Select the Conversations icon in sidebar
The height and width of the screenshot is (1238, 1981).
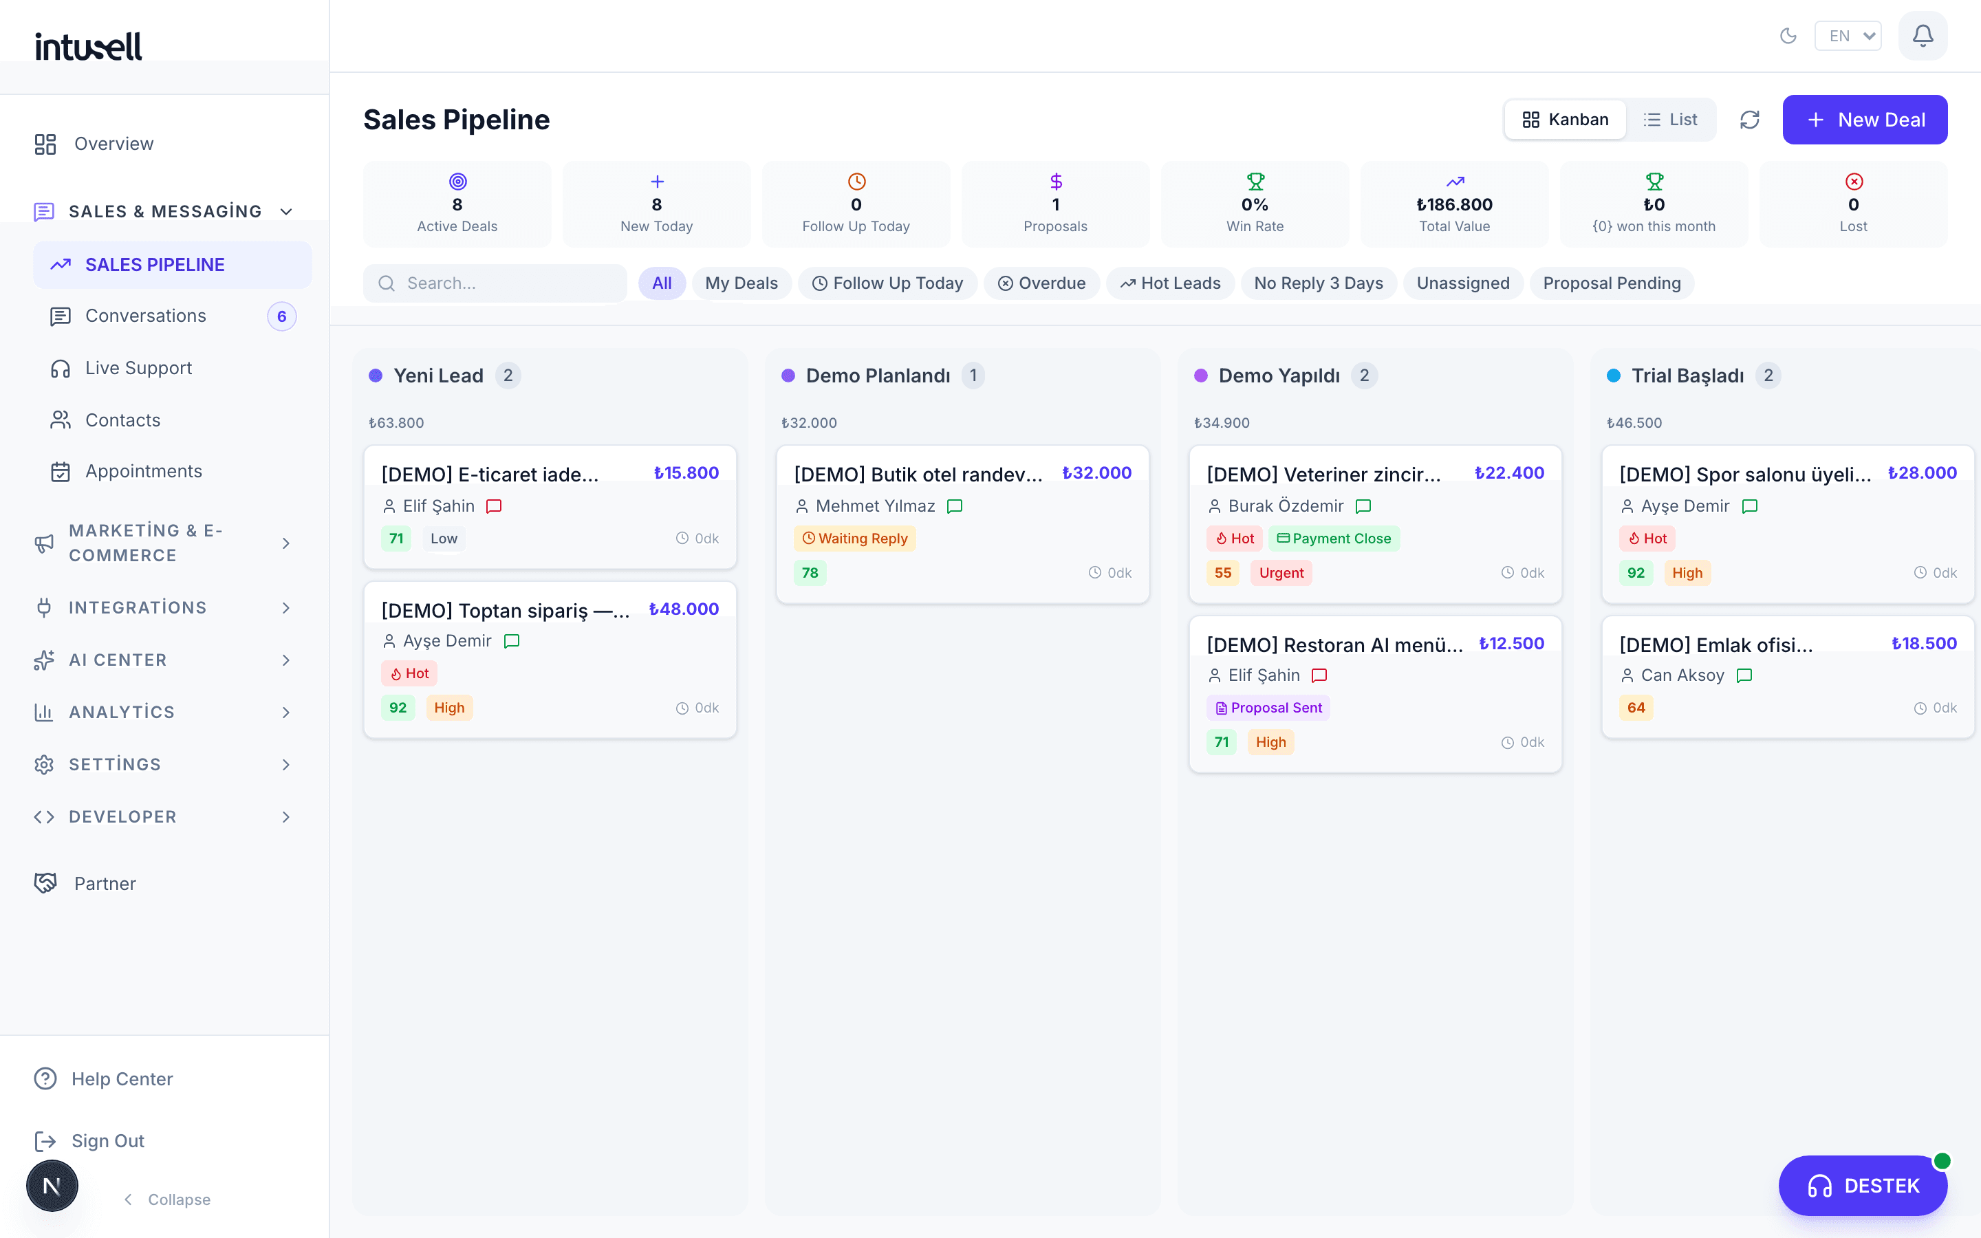(59, 316)
